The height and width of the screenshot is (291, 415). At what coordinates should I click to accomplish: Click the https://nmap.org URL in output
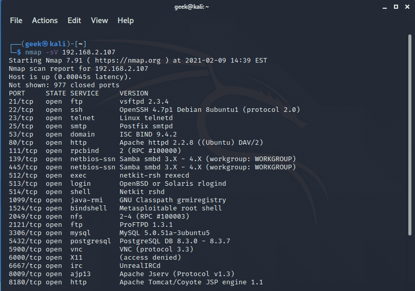[128, 61]
